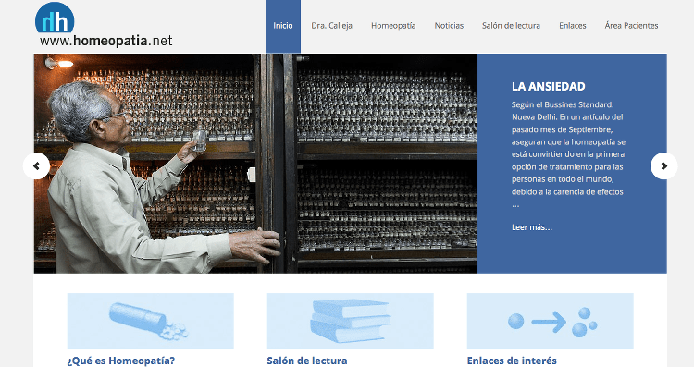Open ¿Qué es Homeopatía? link
Screen dimensions: 694x367
pyautogui.click(x=121, y=361)
